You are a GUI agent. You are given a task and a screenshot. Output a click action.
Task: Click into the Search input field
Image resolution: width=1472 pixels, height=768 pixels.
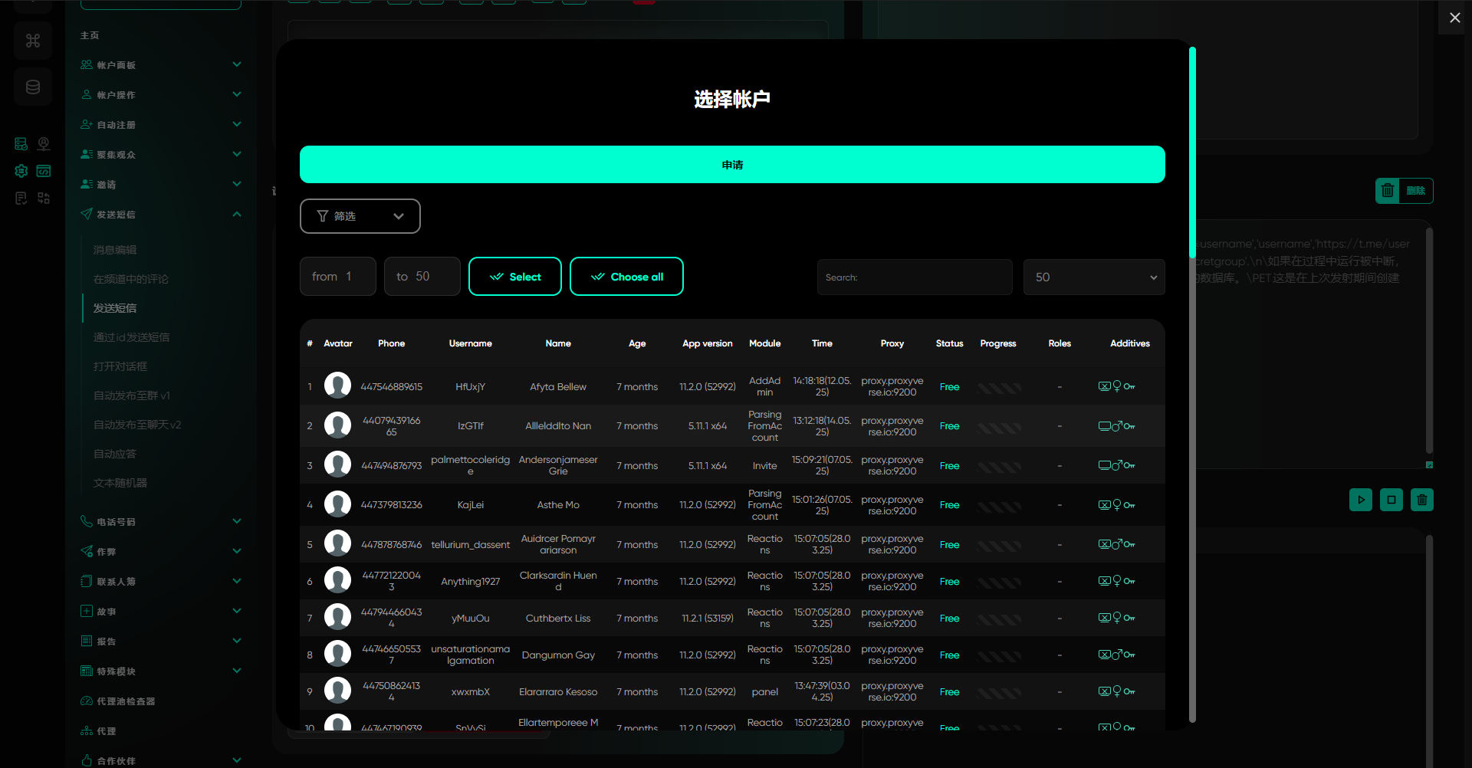pos(914,277)
